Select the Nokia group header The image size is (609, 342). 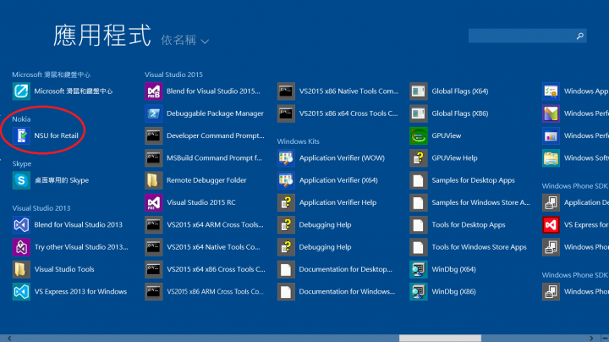coord(21,119)
